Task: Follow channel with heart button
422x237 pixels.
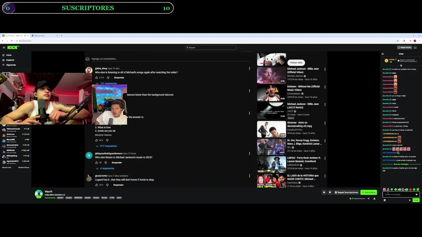Action: click(330, 193)
